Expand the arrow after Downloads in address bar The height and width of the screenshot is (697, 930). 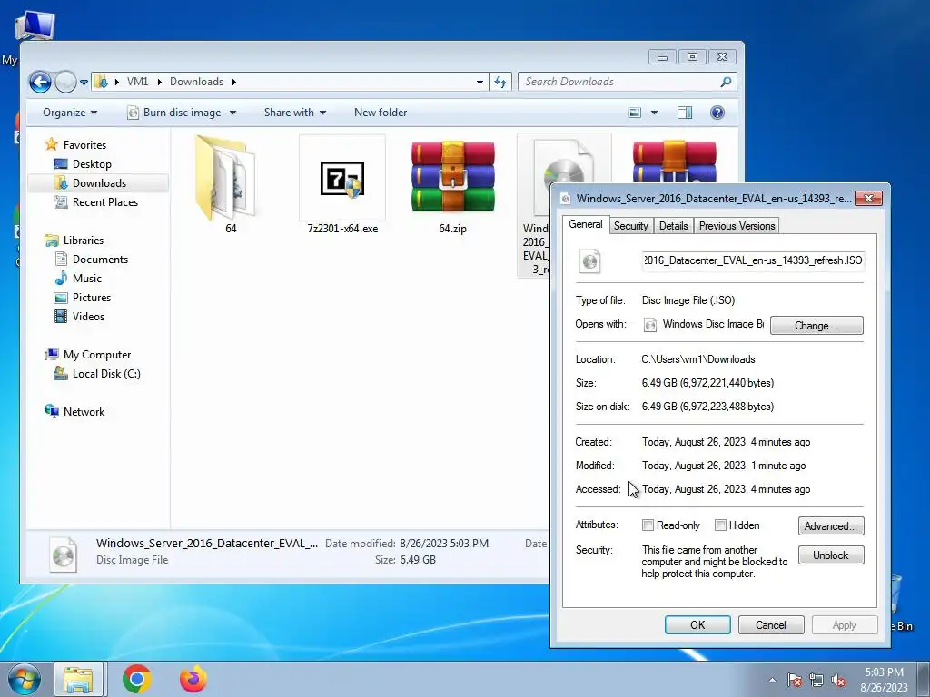[x=233, y=82]
